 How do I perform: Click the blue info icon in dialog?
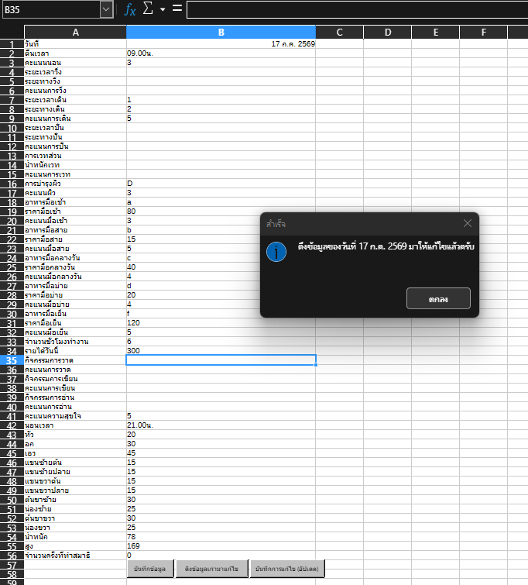276,252
